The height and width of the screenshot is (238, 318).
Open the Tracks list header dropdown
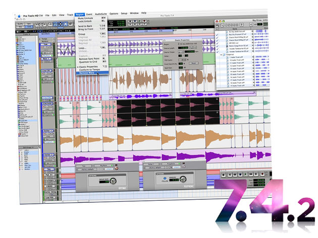click(x=27, y=34)
